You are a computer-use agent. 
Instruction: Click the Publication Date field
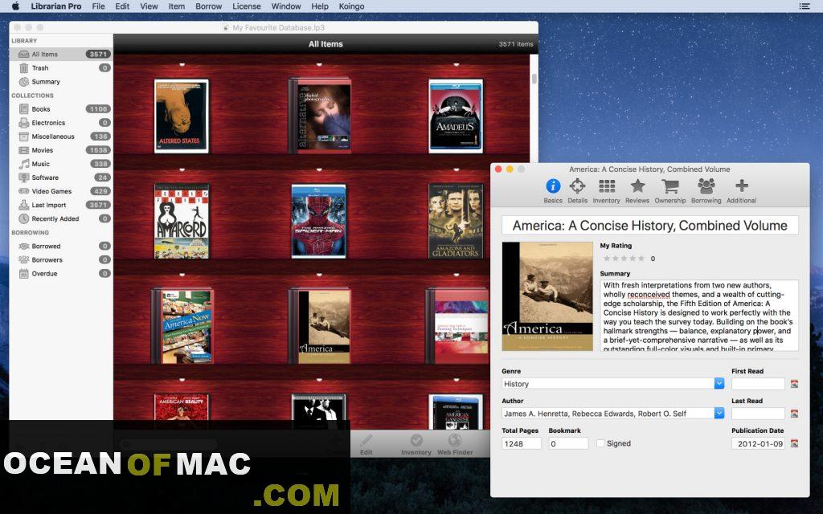(x=758, y=443)
